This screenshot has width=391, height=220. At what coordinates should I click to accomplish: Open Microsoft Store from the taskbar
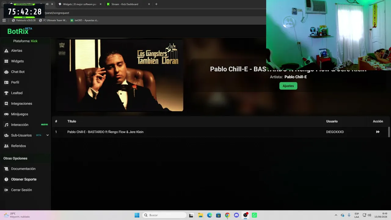point(218,215)
